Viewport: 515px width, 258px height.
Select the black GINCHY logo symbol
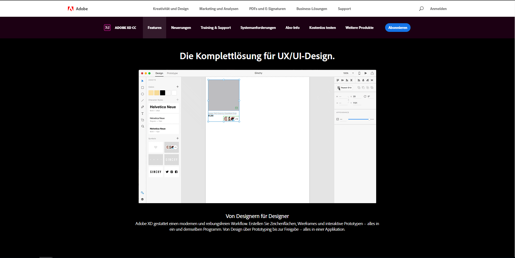tap(156, 172)
